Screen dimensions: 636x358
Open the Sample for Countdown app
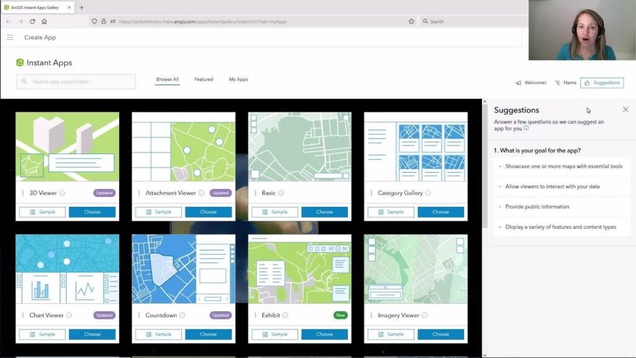[158, 334]
